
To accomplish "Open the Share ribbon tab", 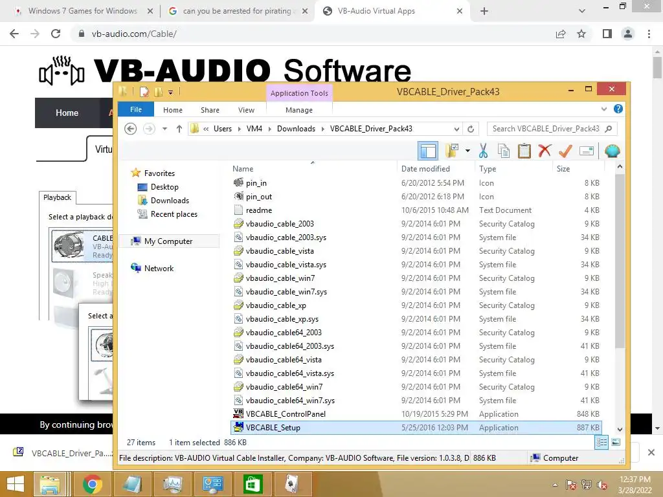I will click(x=210, y=110).
